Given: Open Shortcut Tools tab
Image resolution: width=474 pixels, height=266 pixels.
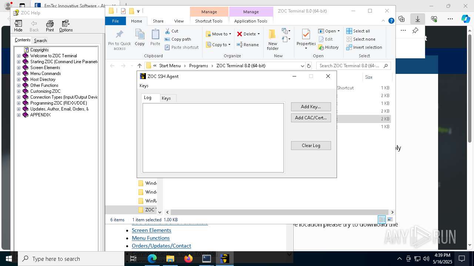Looking at the screenshot, I should (209, 21).
